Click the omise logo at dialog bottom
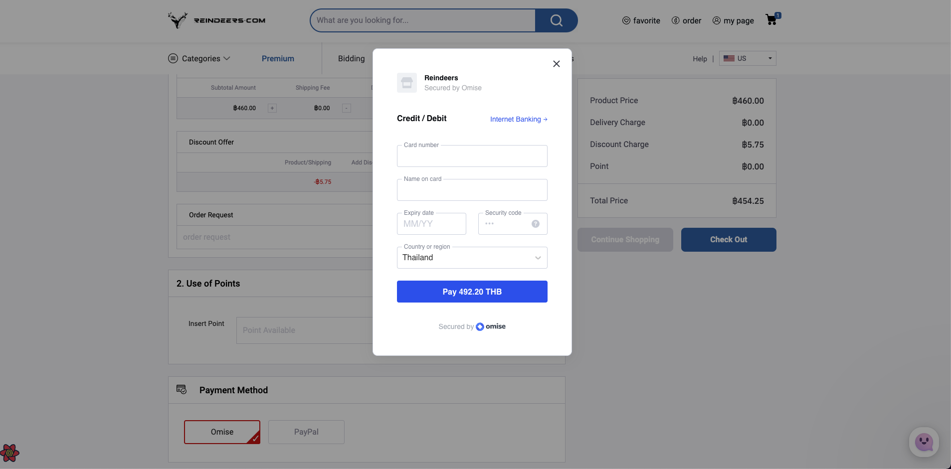The width and height of the screenshot is (951, 469). click(x=491, y=326)
